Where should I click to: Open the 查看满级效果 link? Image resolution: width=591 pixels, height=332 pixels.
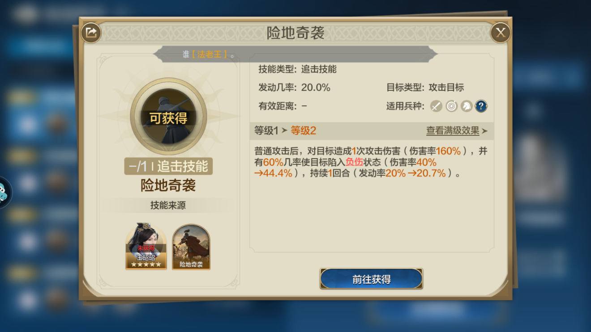coord(453,131)
